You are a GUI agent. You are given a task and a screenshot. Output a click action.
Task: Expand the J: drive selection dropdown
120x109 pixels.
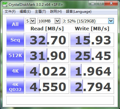[111, 21]
